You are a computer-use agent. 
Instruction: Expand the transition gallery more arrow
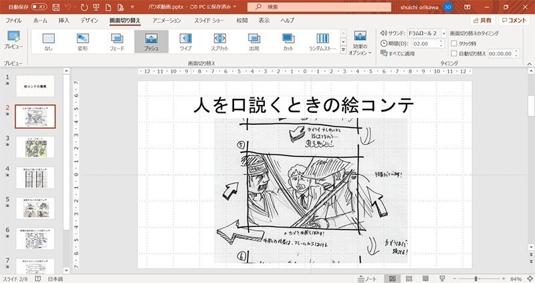point(344,49)
